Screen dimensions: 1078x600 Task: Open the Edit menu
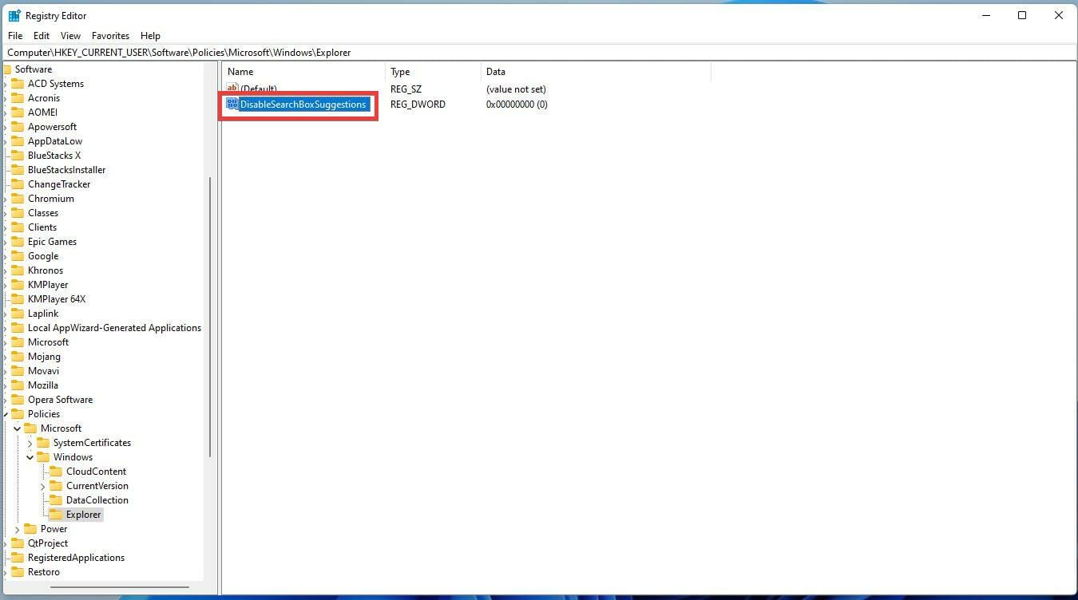tap(41, 35)
